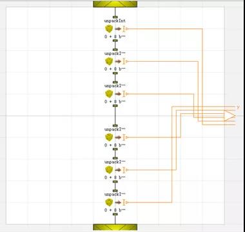Click the y output label near triangle
Image resolution: width=245 pixels, height=232 pixels.
238,107
